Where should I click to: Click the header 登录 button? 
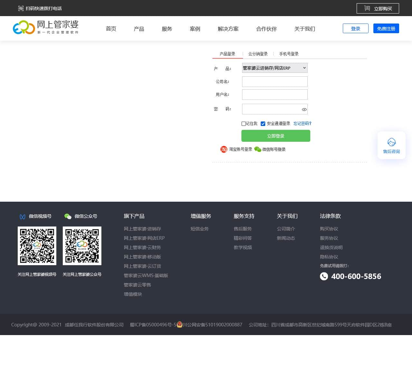(x=356, y=28)
